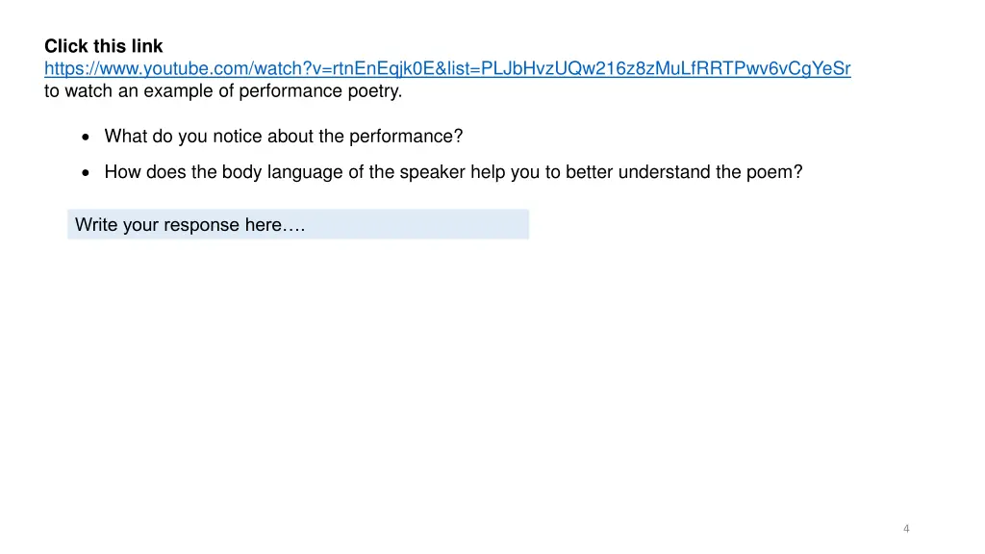Click the sentence 'to watch an example of performance poetry.'
Screen dimensions: 985x554
click(223, 91)
